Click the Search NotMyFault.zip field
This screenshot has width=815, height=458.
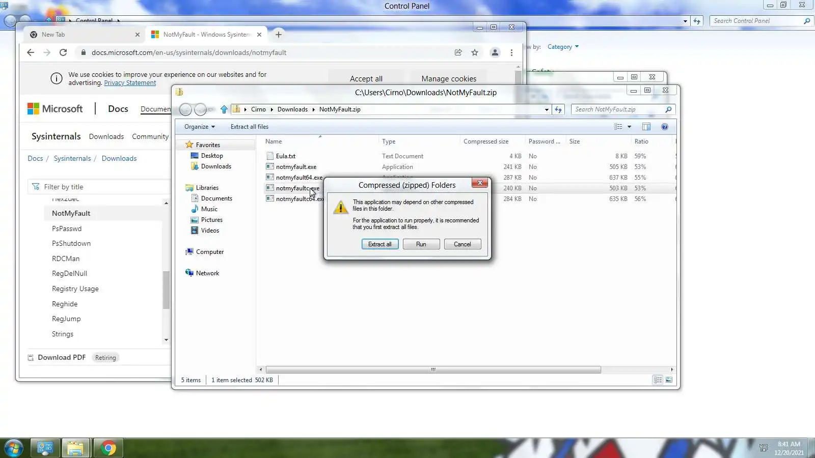623,109
